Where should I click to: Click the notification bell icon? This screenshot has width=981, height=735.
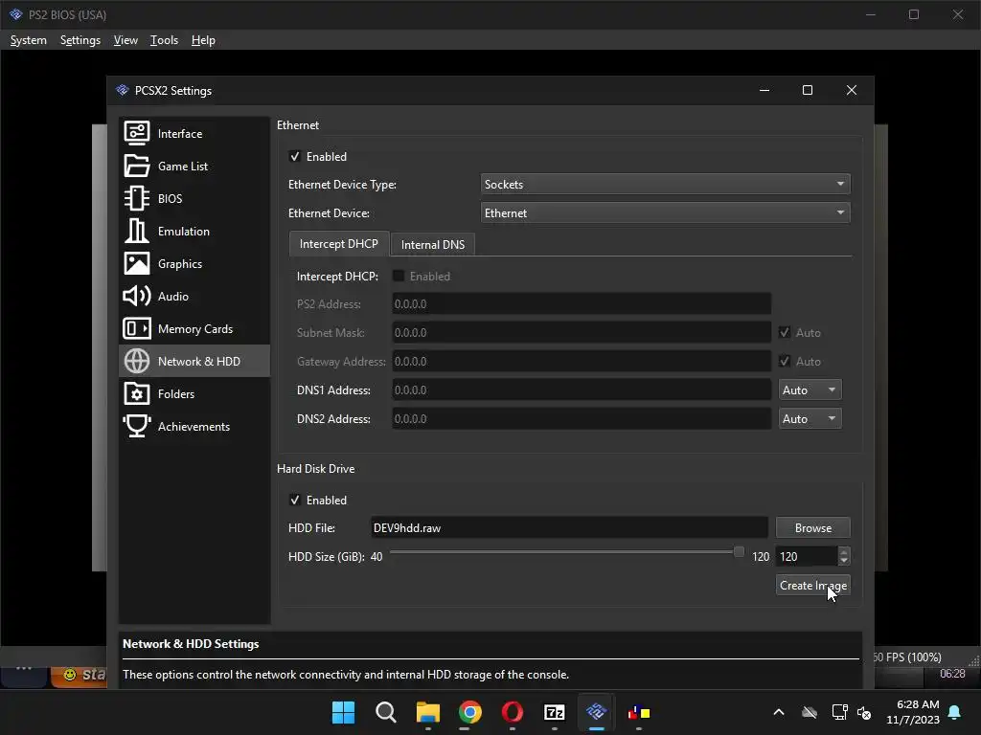pyautogui.click(x=954, y=712)
